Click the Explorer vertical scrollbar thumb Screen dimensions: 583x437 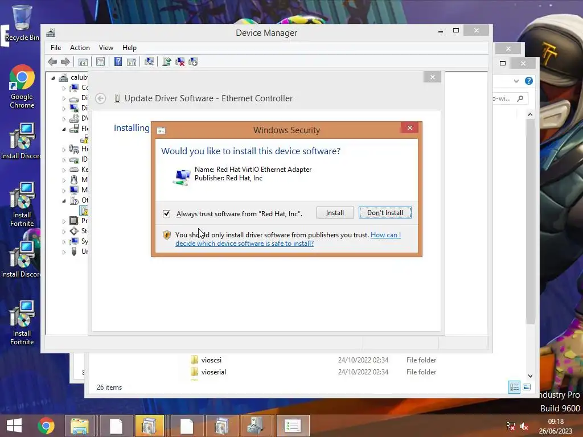click(530, 222)
